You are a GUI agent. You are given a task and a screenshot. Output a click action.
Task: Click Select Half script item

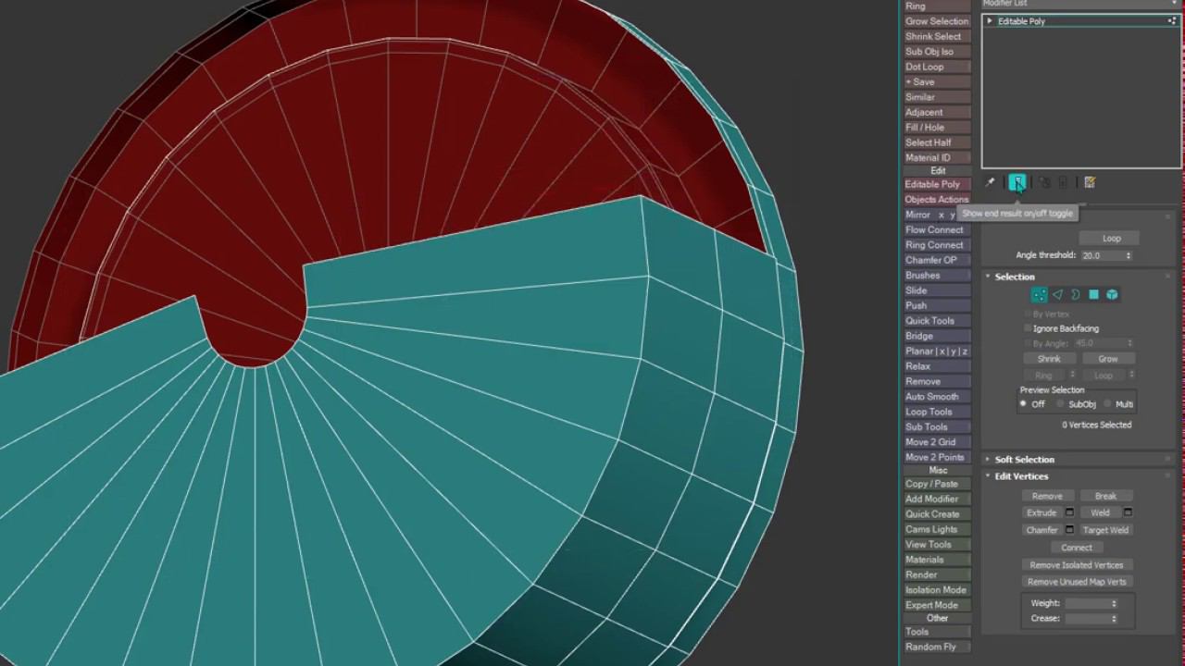[x=937, y=142]
